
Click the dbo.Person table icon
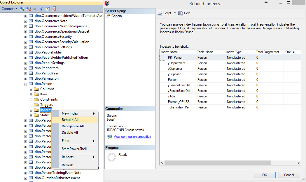coord(31,84)
